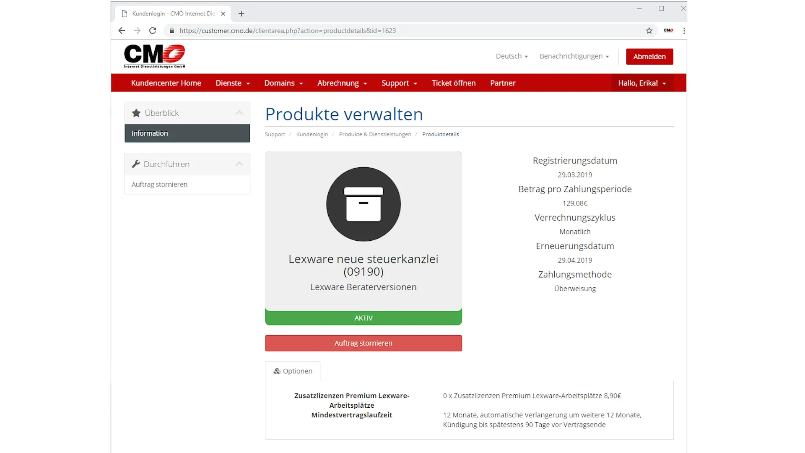Click the cubes icon on Optionen tab
Viewport: 805px width, 453px height.
[x=277, y=371]
